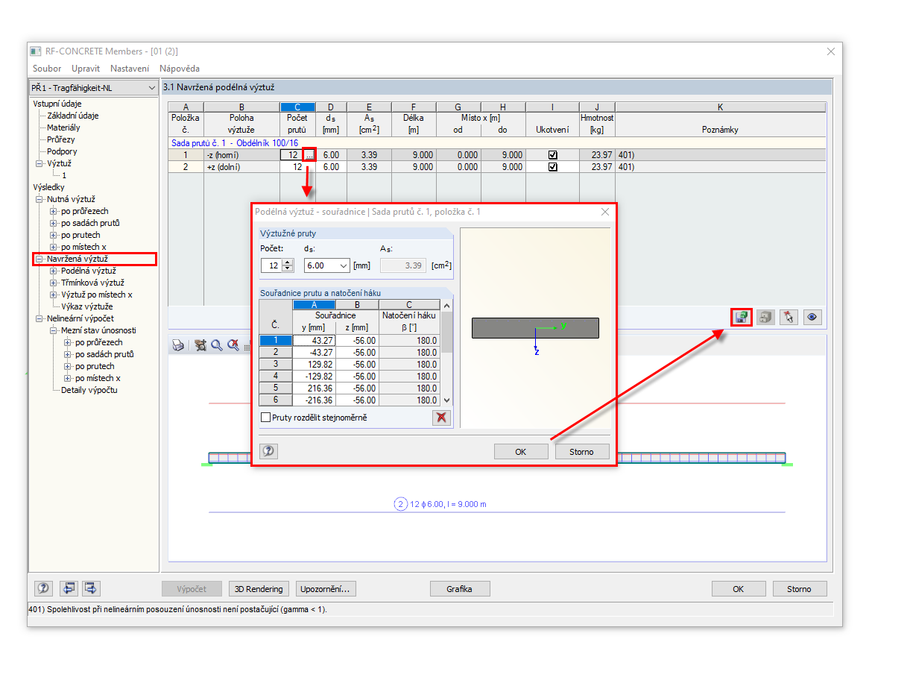The image size is (910, 683).
Task: Open the Nápověda menu
Action: coord(180,69)
